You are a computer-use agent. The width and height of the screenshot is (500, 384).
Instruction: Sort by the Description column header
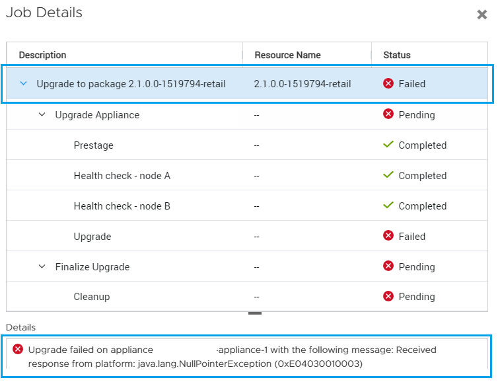42,56
